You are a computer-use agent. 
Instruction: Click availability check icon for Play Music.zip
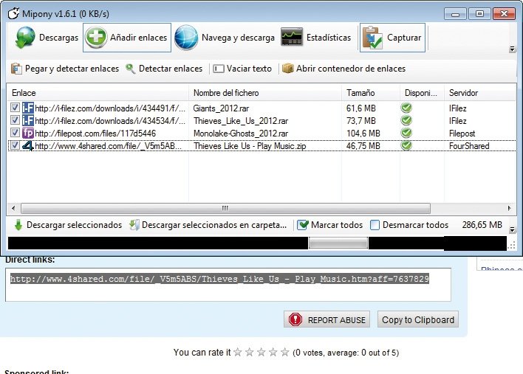(406, 145)
